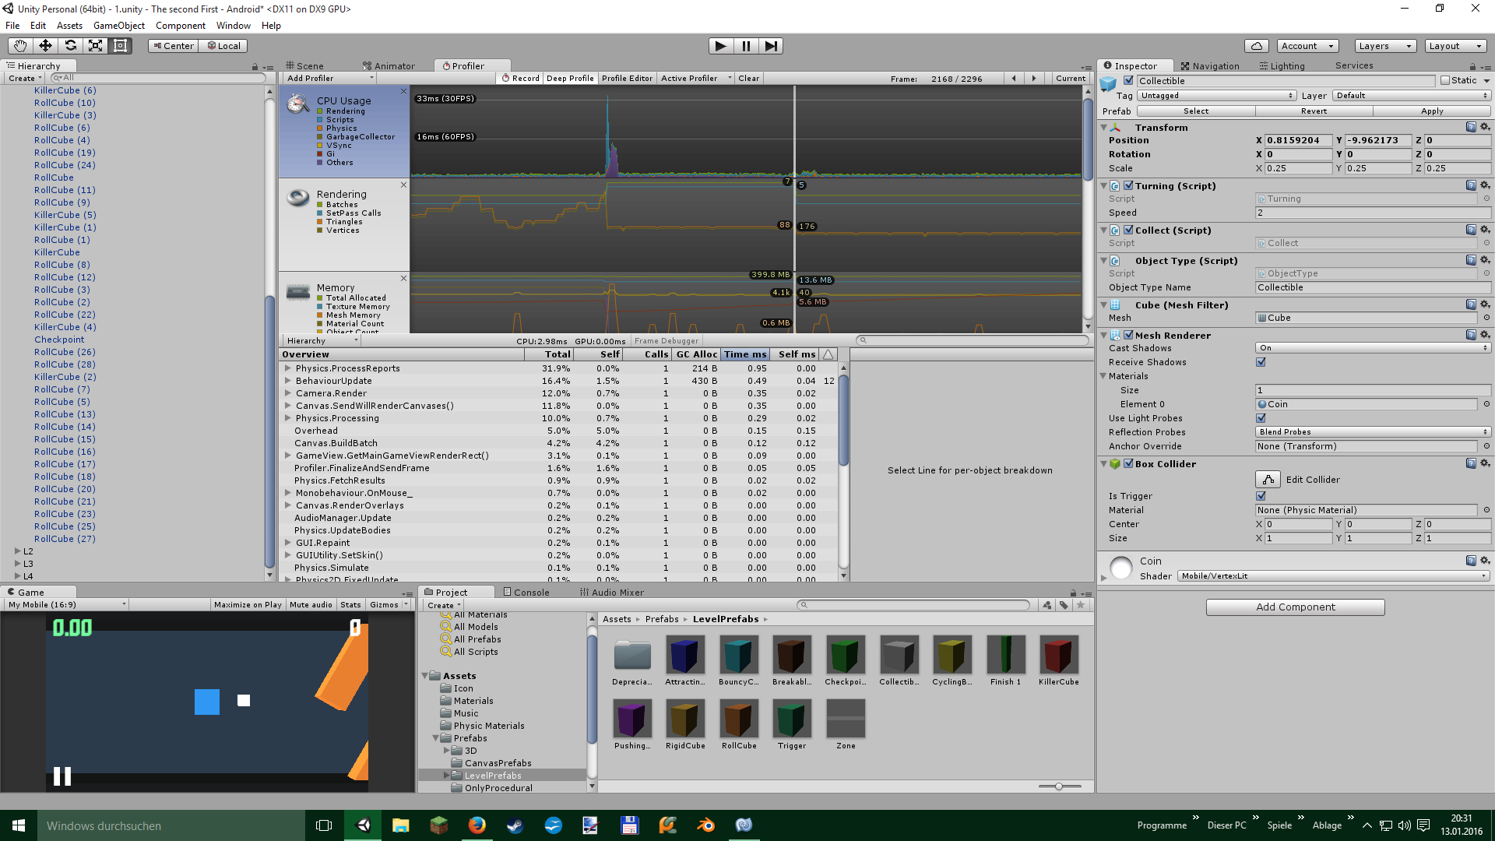Select the Checkpoint prefab thumbnail
This screenshot has width=1495, height=841.
845,654
